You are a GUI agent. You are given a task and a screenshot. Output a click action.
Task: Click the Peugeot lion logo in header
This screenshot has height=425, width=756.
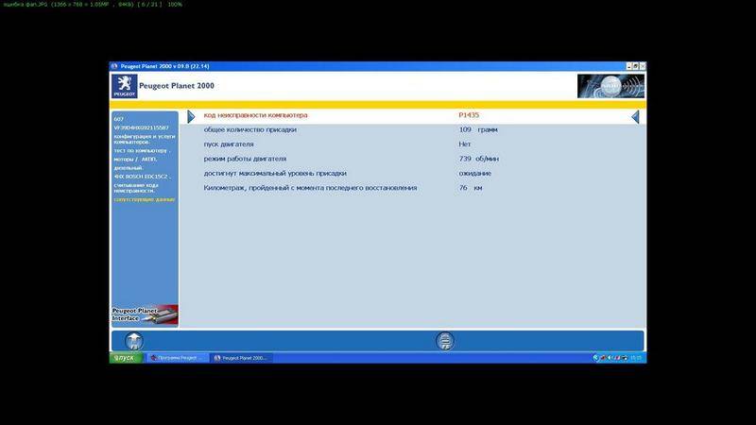[124, 86]
